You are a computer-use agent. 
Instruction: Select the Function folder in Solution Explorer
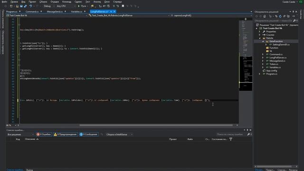pos(274,48)
